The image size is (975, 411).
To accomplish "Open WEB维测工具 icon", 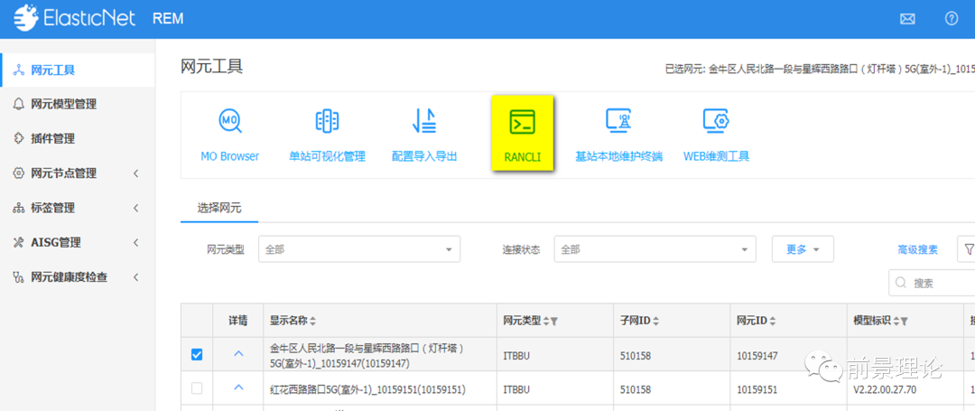I will click(x=716, y=135).
